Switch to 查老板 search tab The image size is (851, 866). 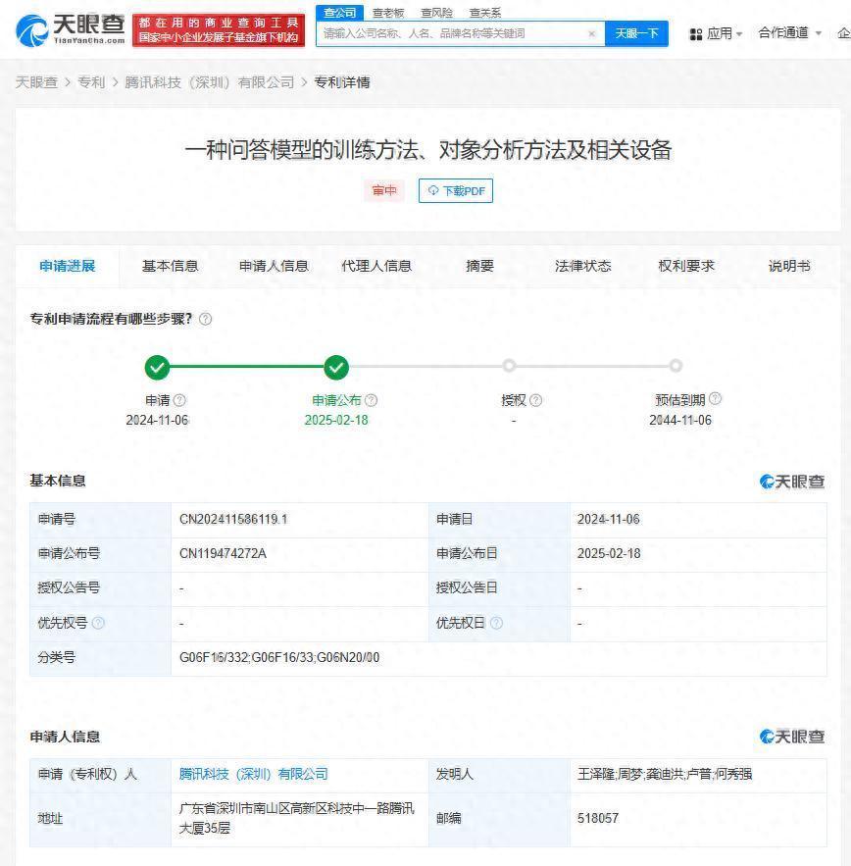388,13
